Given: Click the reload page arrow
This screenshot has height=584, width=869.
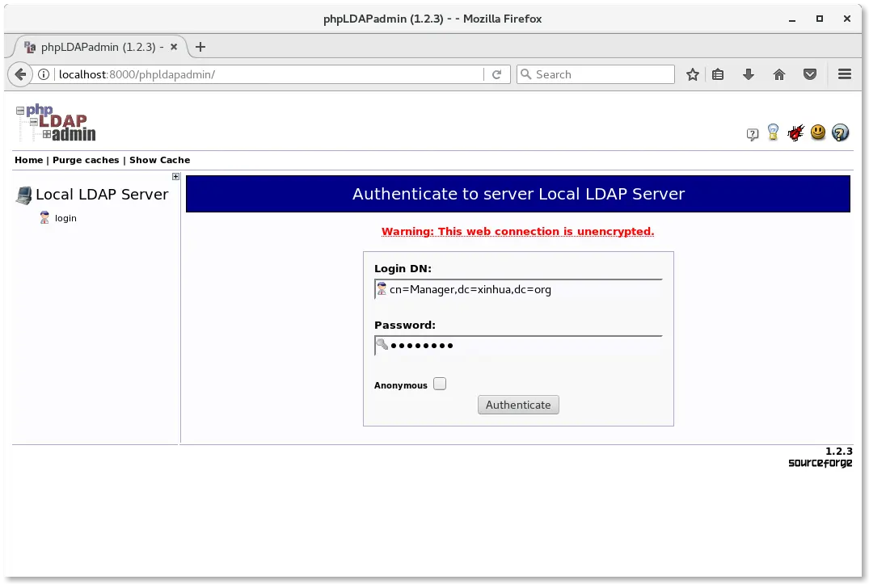Looking at the screenshot, I should click(x=496, y=74).
